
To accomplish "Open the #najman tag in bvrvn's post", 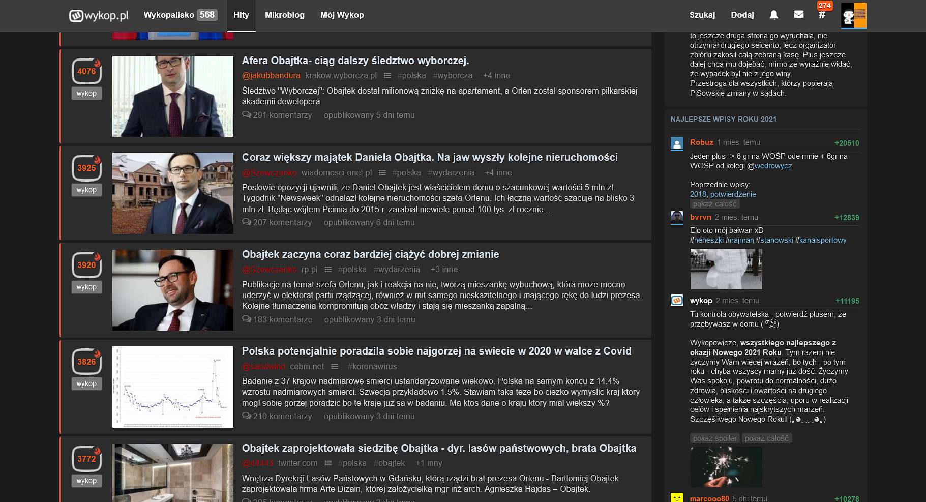I will tap(740, 240).
